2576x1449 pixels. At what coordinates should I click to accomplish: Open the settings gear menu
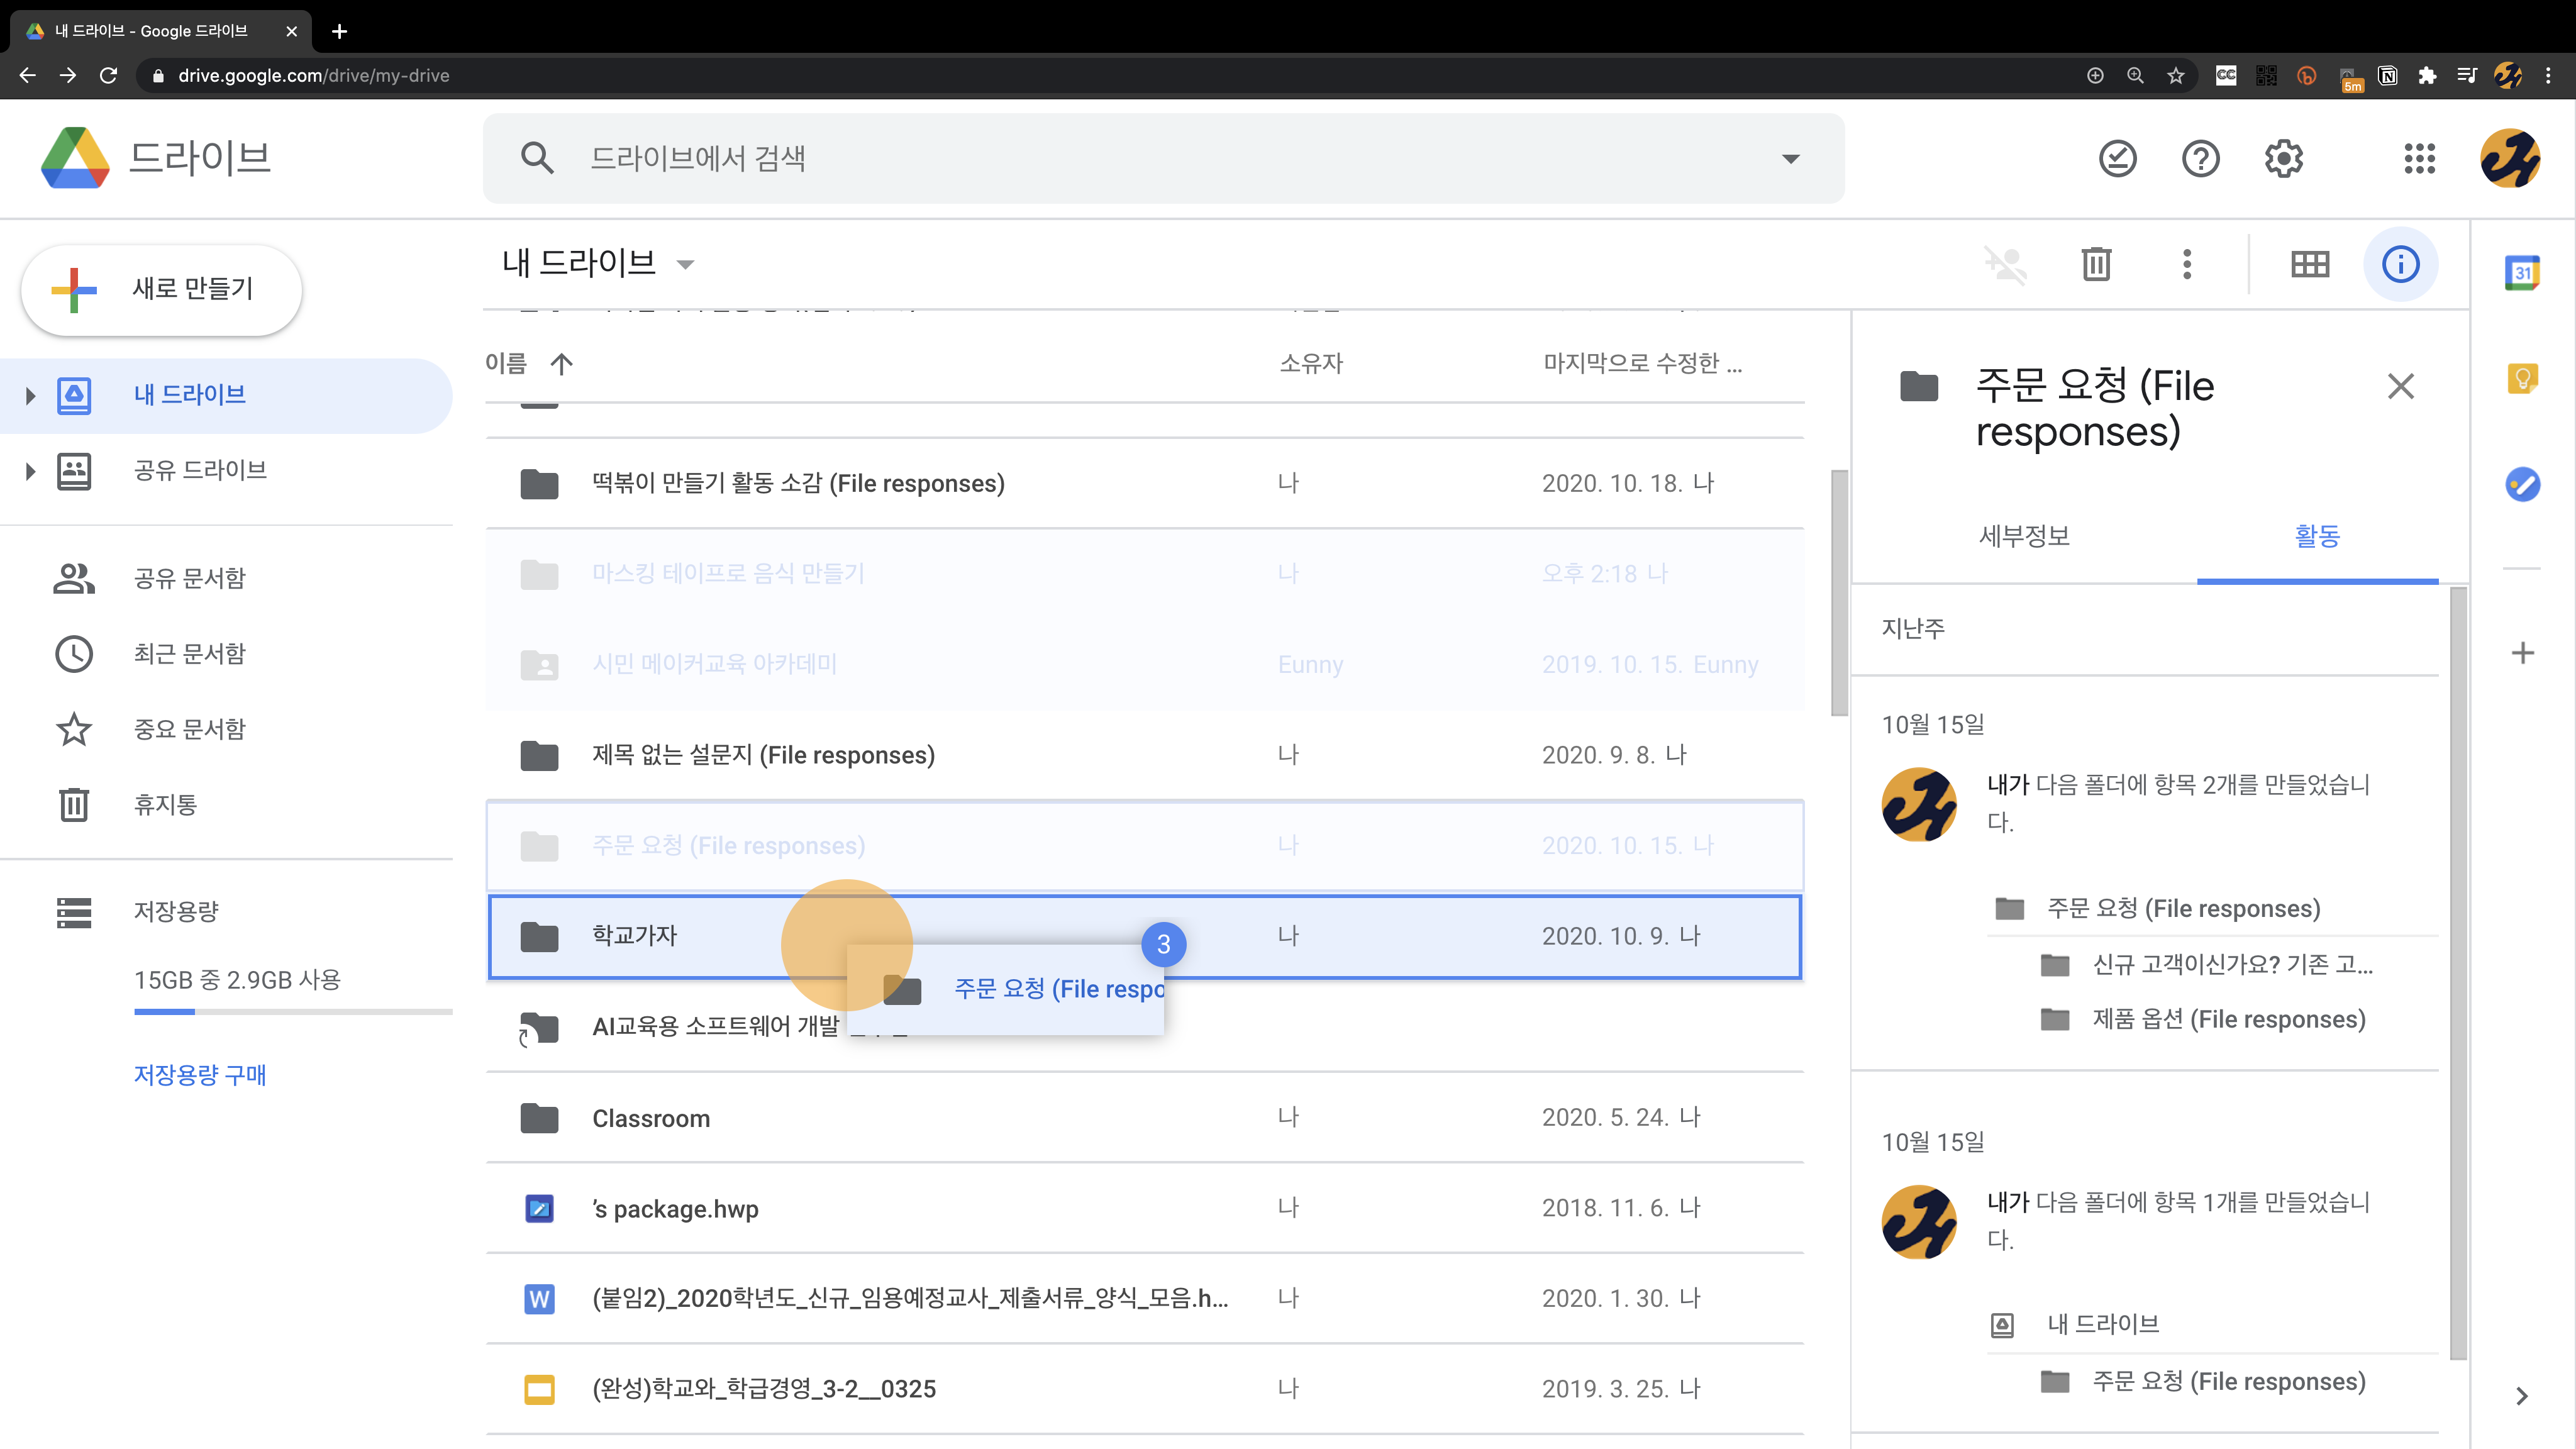[2283, 158]
